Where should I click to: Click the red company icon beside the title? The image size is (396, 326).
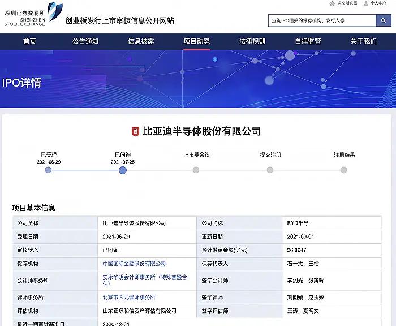135,131
